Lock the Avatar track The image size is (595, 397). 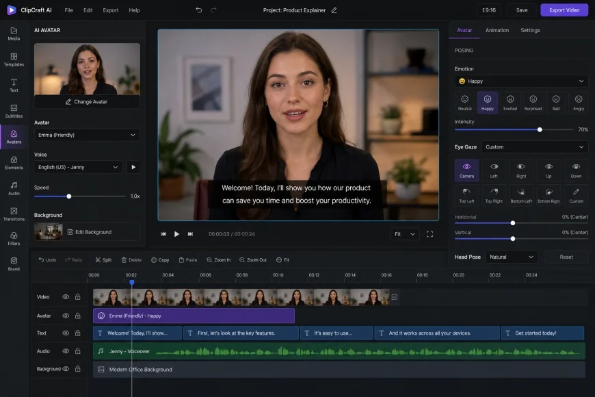(77, 316)
